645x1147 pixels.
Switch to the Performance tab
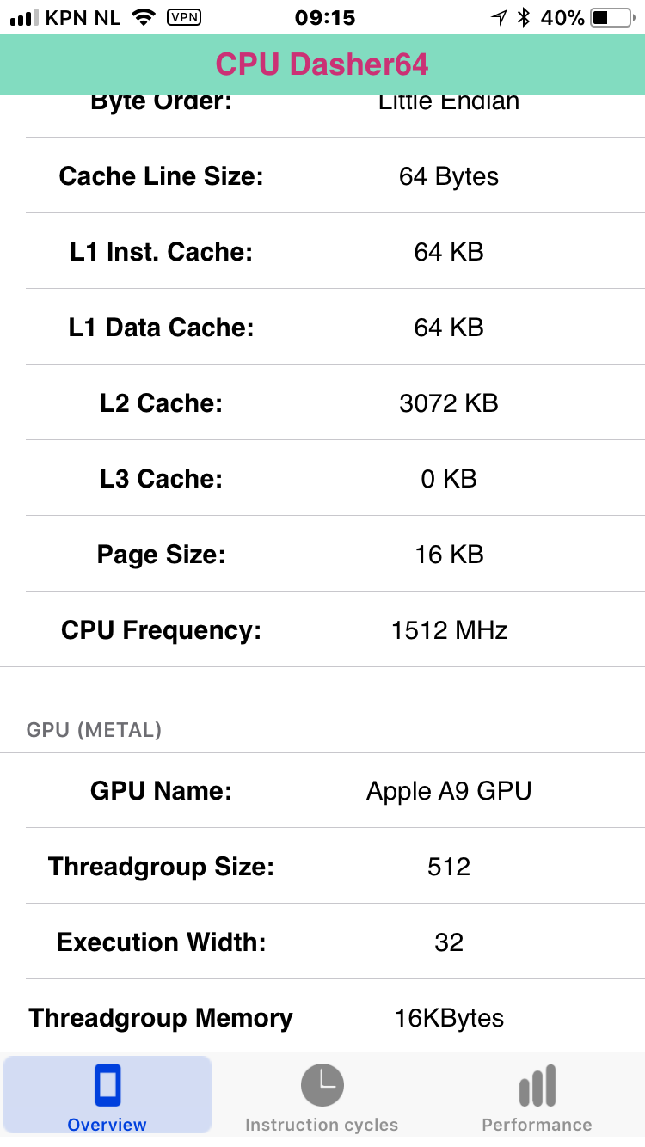click(537, 1095)
